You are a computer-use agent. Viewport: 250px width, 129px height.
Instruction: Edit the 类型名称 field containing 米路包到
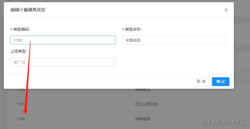click(175, 40)
